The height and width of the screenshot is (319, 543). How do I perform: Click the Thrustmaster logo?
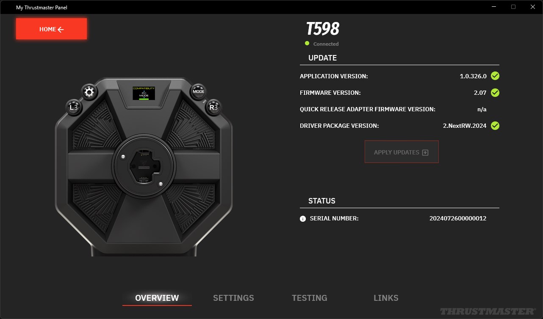click(488, 311)
